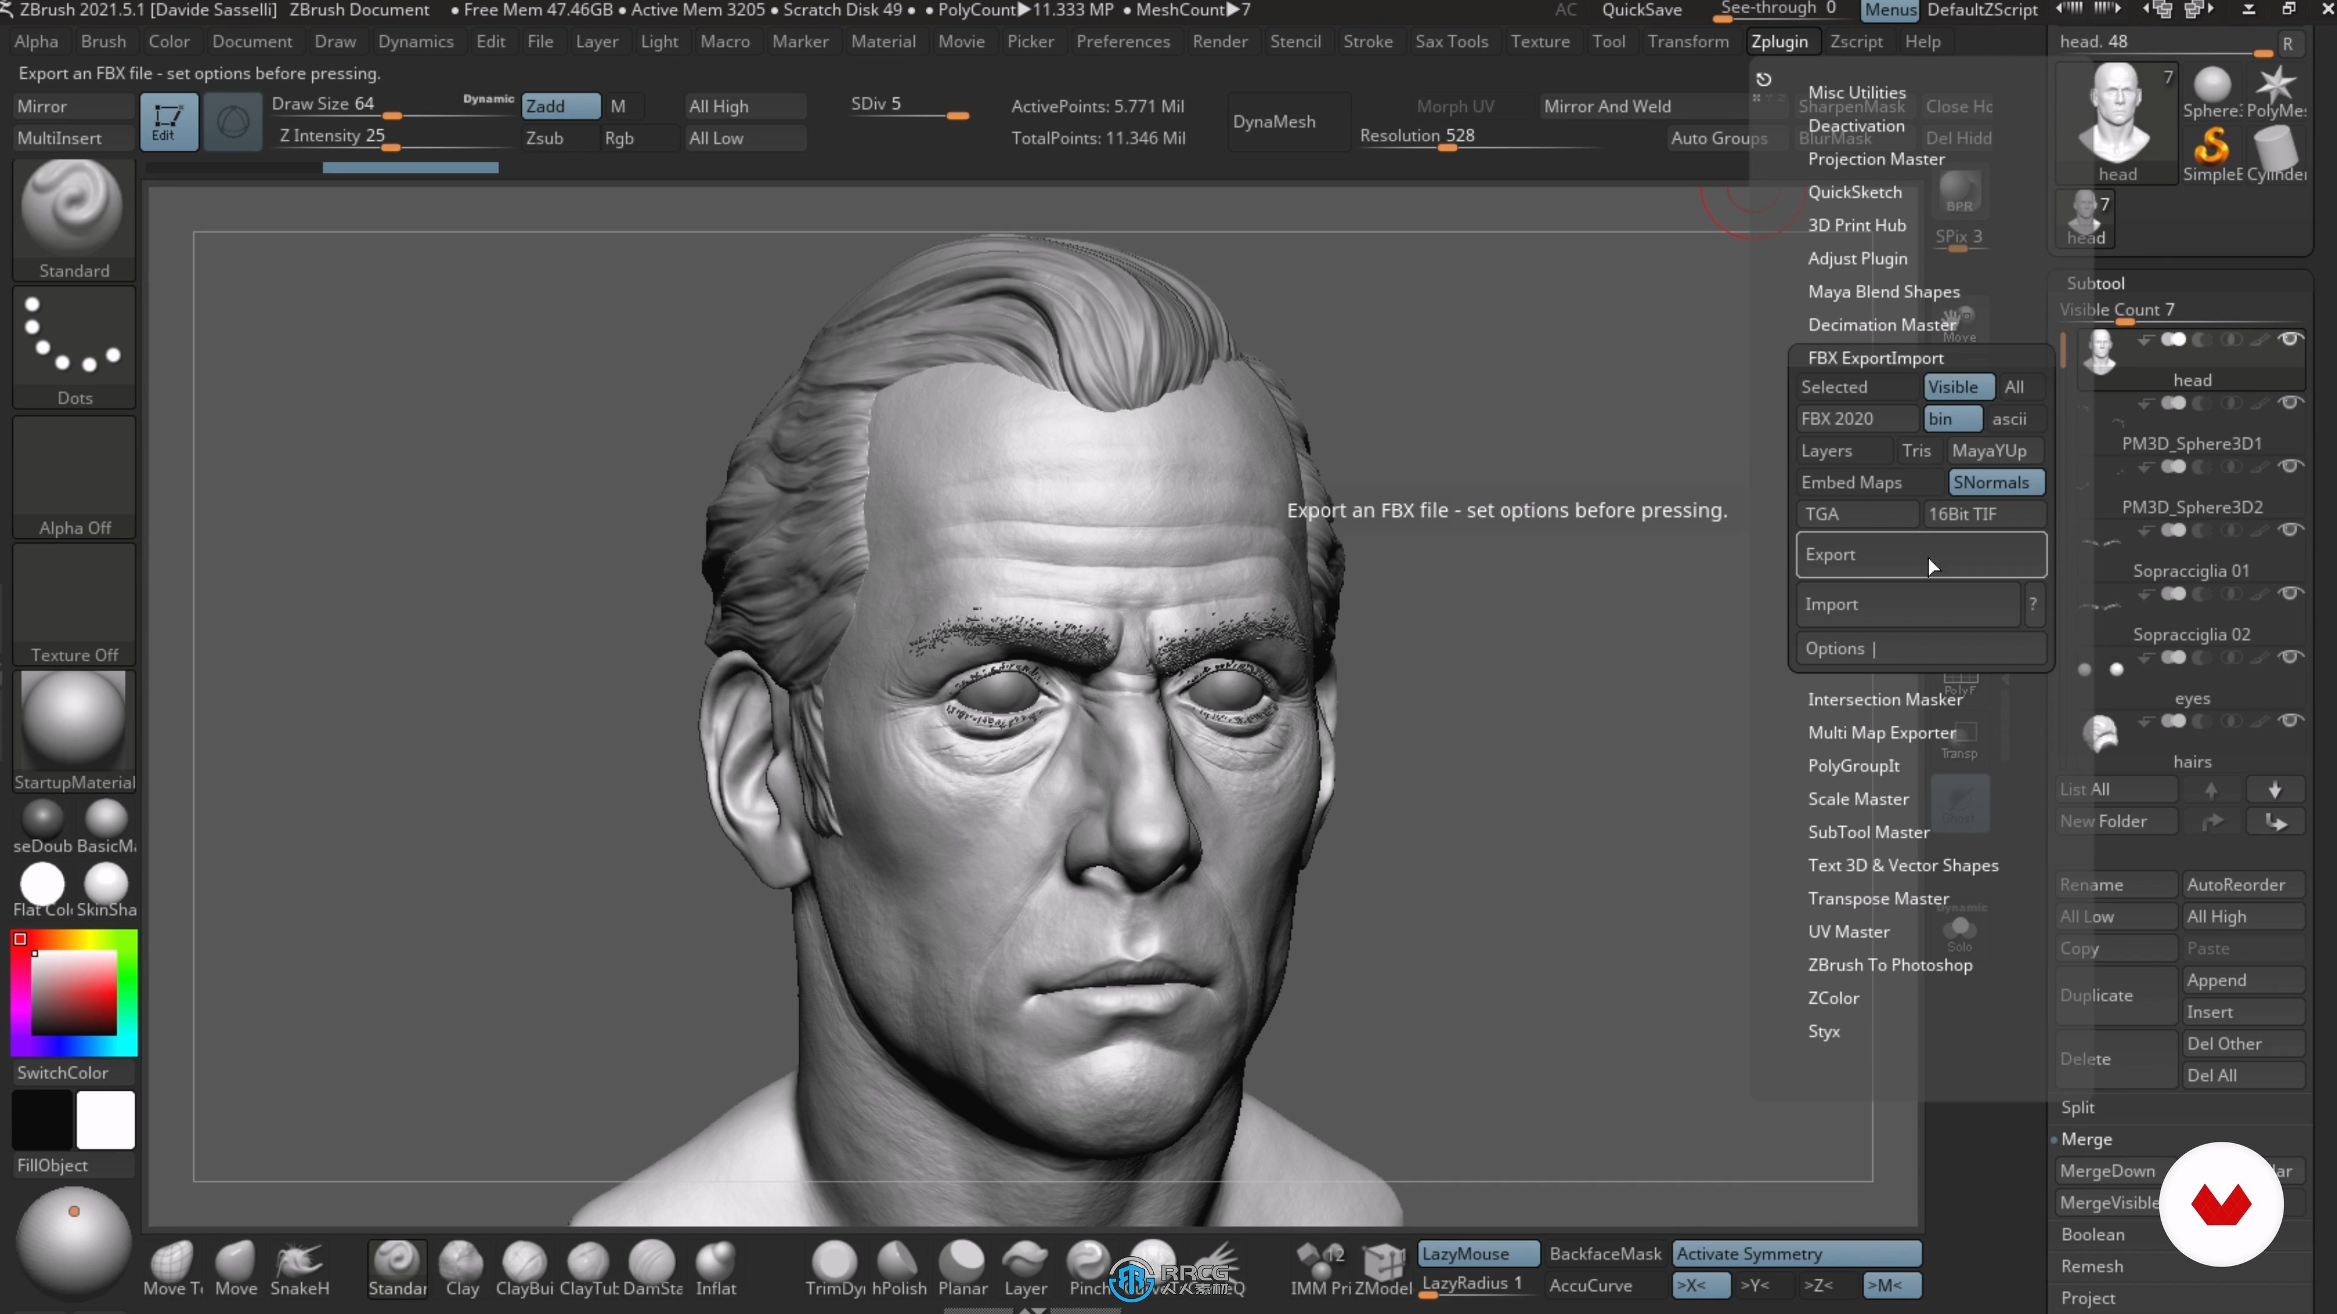This screenshot has width=2337, height=1314.
Task: Click the Import FBX button
Action: point(1909,603)
